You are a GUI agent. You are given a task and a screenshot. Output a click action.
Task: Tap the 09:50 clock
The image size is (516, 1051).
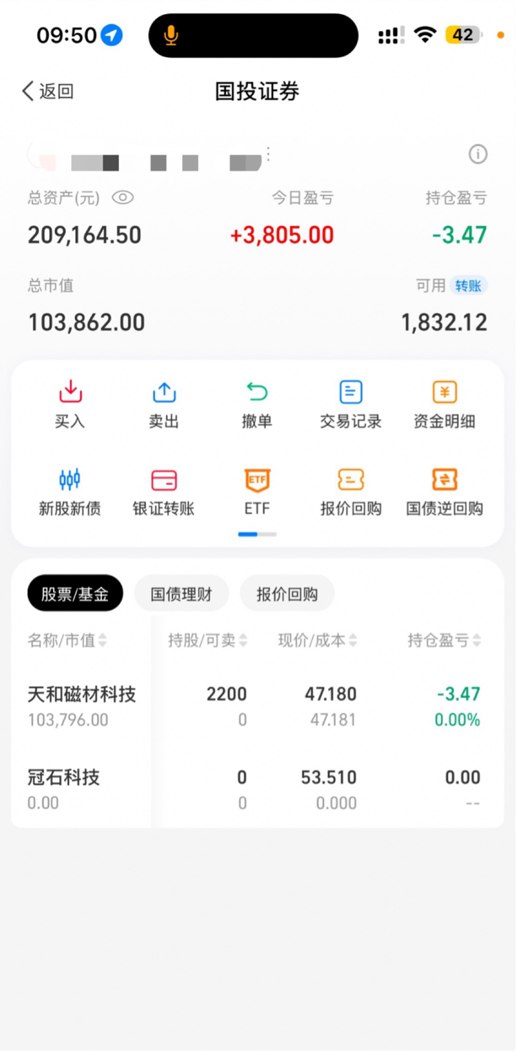pos(67,35)
